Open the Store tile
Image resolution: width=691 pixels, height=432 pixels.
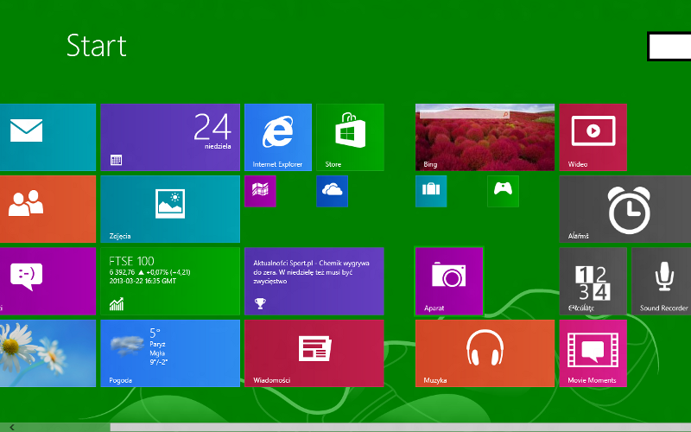click(x=351, y=137)
